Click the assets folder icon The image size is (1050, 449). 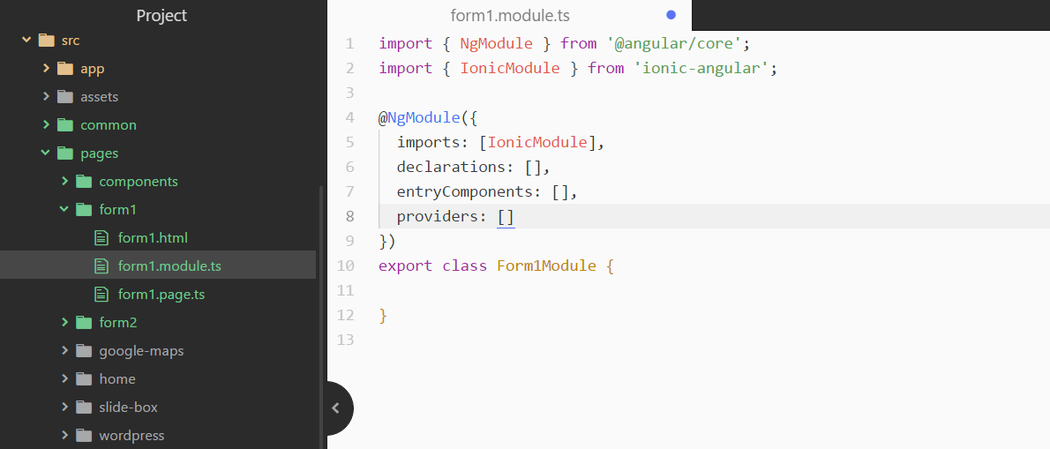click(x=65, y=96)
